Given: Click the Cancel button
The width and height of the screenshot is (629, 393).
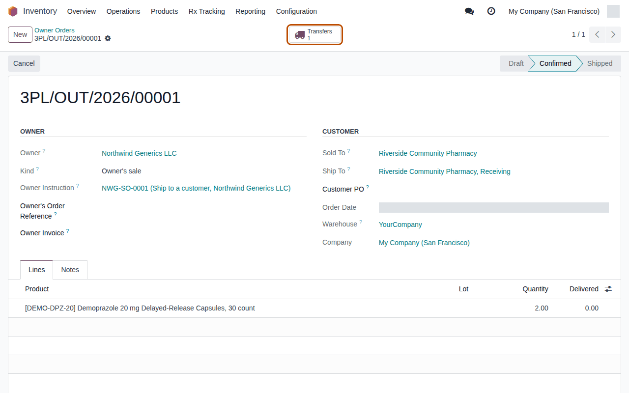Looking at the screenshot, I should pyautogui.click(x=24, y=63).
